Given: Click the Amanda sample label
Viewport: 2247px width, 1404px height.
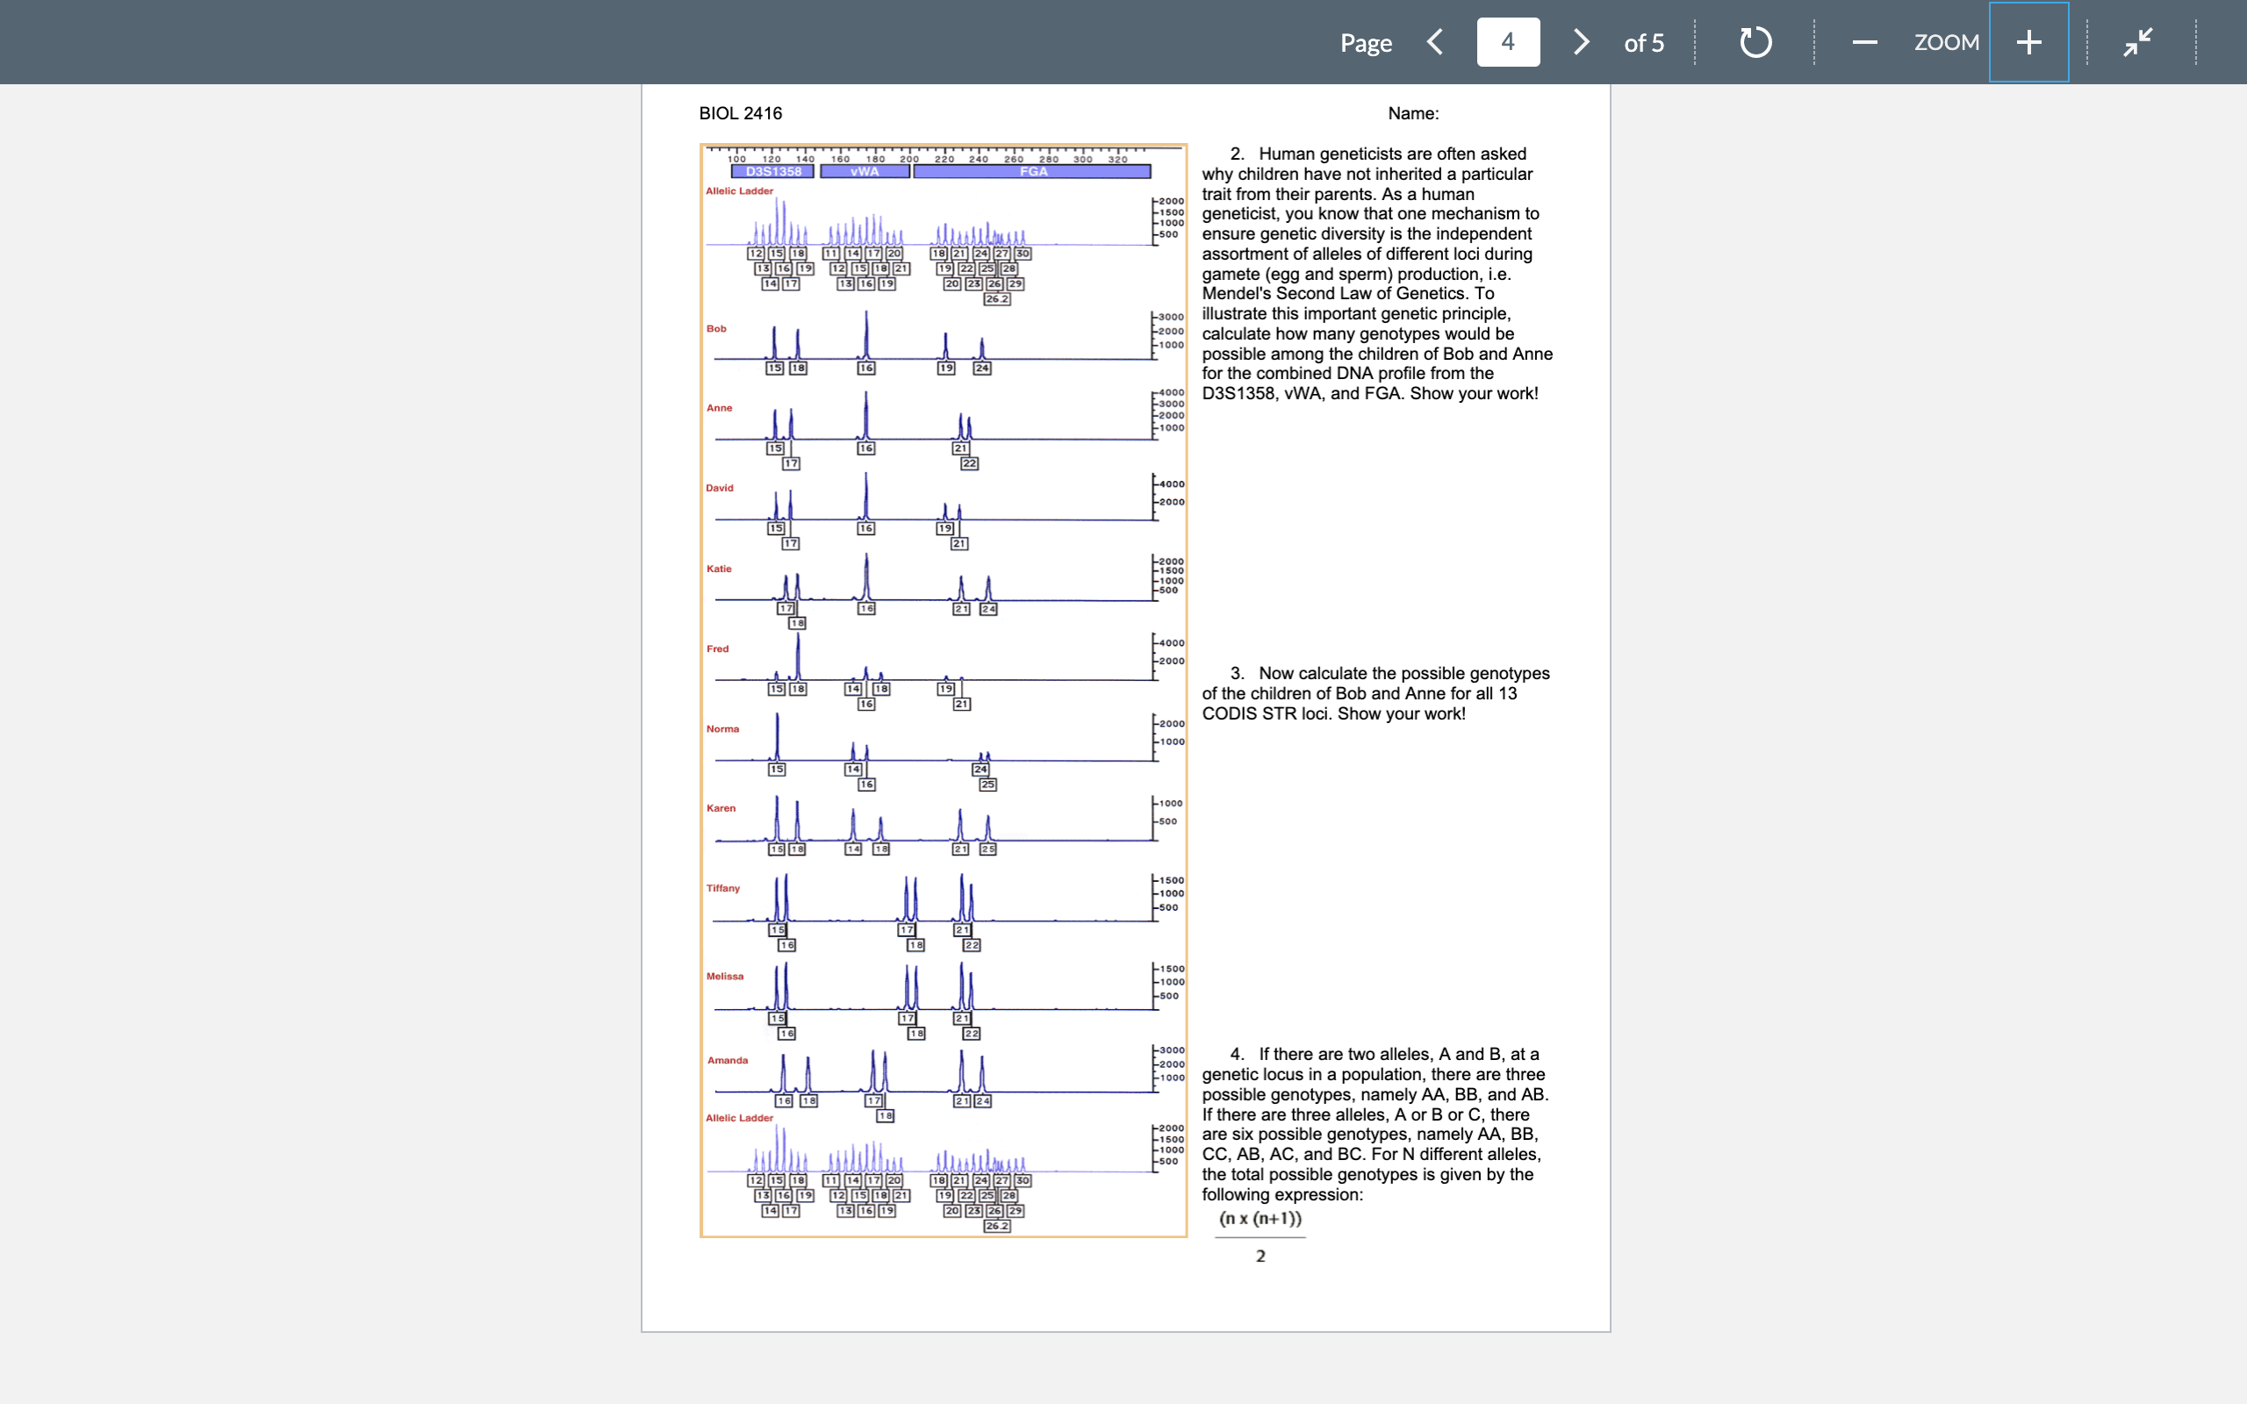Looking at the screenshot, I should coord(727,1060).
